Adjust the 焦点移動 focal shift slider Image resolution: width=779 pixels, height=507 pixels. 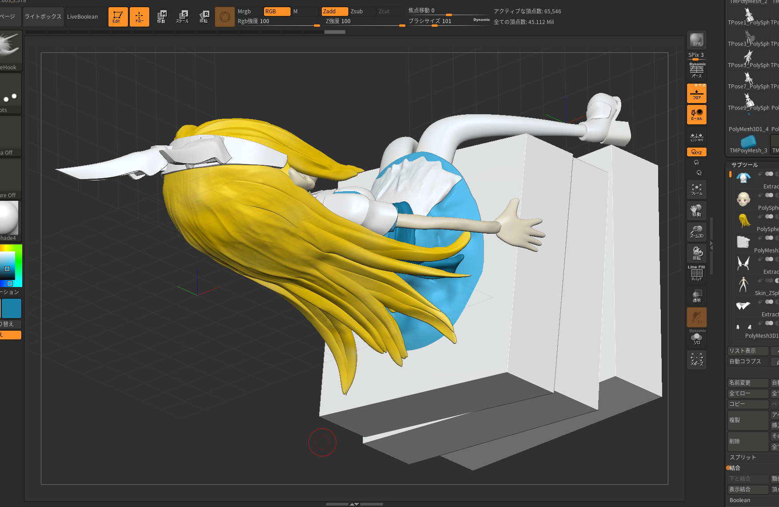point(449,11)
